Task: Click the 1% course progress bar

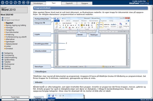Action: (x=15, y=100)
